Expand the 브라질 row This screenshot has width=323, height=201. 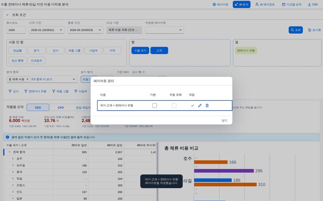[x=13, y=165]
